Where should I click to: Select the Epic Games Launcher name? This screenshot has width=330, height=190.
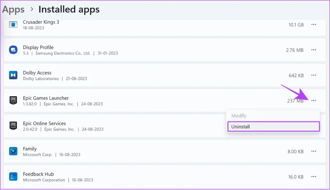46,98
